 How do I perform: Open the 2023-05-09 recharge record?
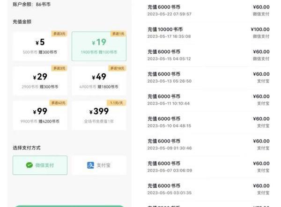(x=208, y=144)
